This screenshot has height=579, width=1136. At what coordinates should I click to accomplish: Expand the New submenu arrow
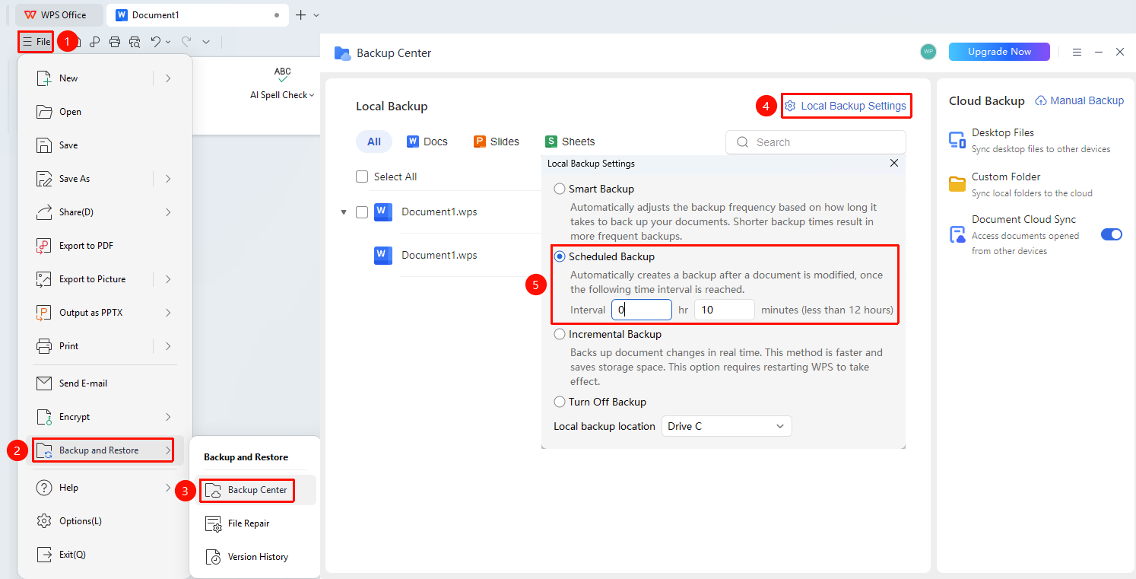click(168, 78)
